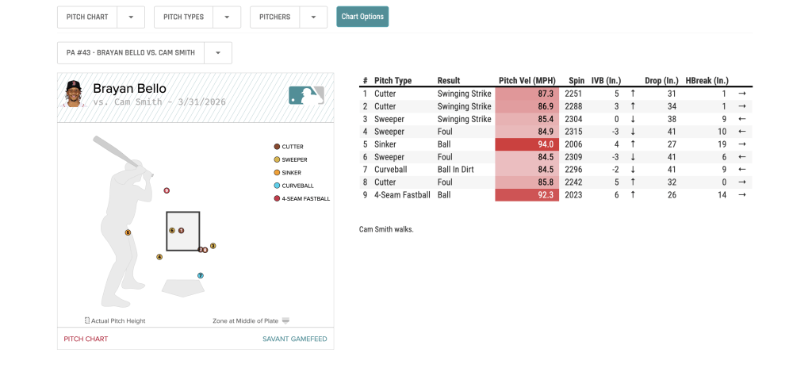Open the Pitch Chart dropdown arrow

click(131, 17)
